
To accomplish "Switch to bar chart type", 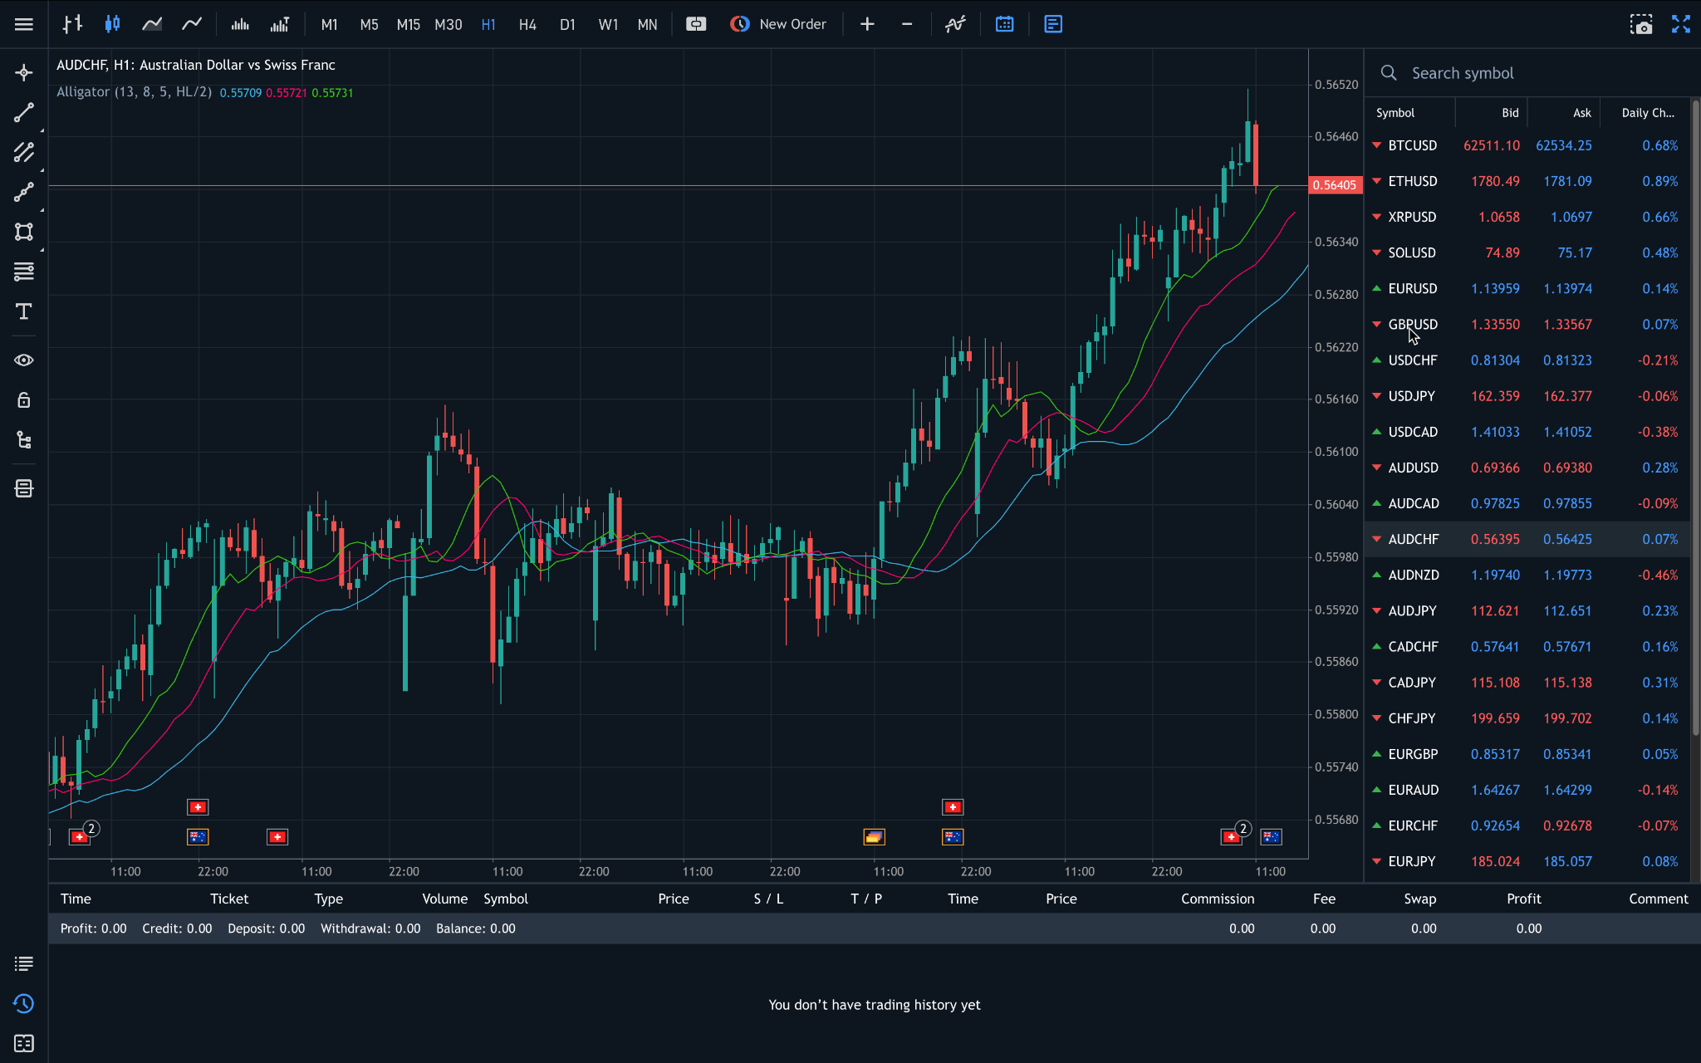I will pos(72,24).
